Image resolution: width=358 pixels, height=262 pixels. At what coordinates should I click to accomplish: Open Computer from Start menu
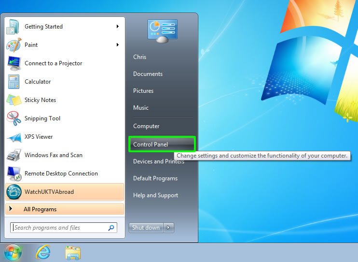pyautogui.click(x=146, y=126)
